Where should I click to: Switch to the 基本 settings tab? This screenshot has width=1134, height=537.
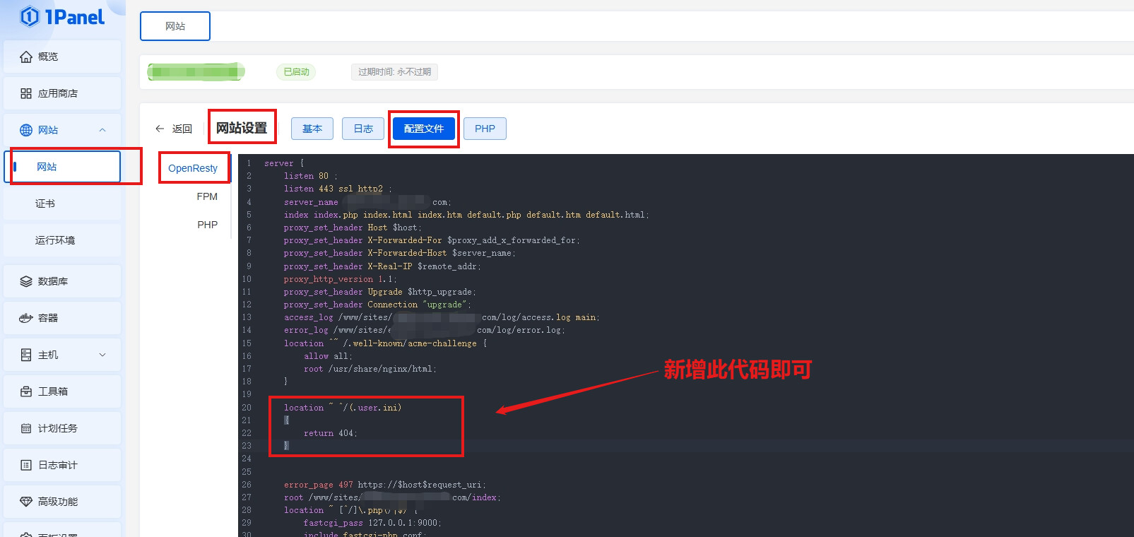[x=312, y=129]
